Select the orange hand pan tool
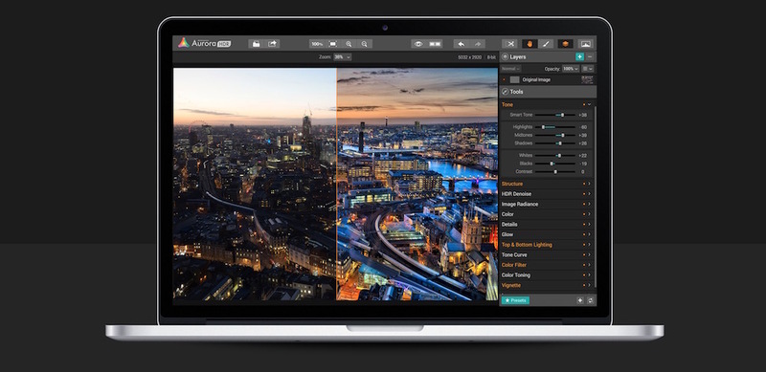Screen dimensions: 766x372 529,44
